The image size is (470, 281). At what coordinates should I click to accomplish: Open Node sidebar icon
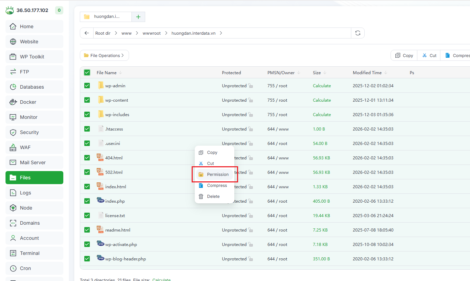[13, 208]
